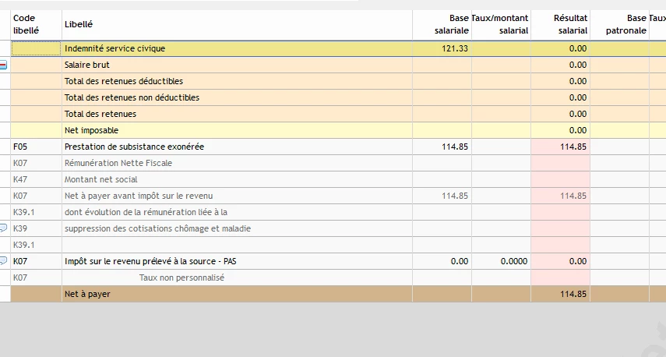
Task: Click the K39 code cell
Action: pyautogui.click(x=36, y=228)
